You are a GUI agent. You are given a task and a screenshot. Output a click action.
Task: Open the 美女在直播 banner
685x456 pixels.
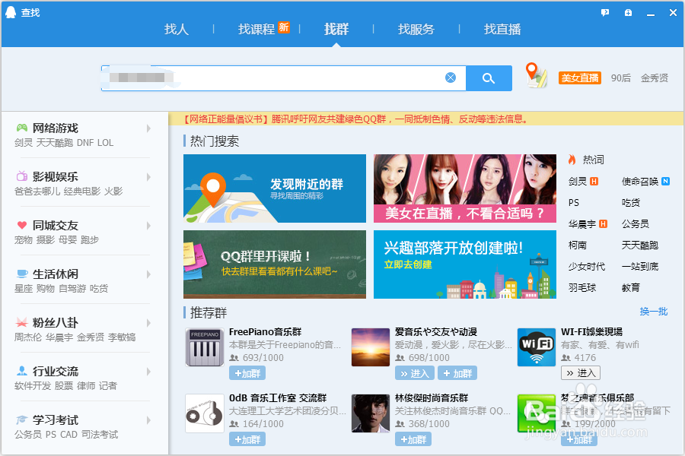click(465, 188)
